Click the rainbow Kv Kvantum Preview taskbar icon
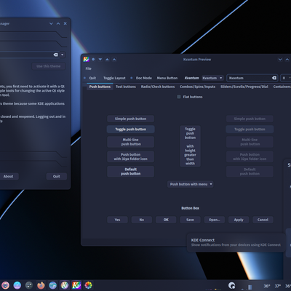 click(x=76, y=285)
